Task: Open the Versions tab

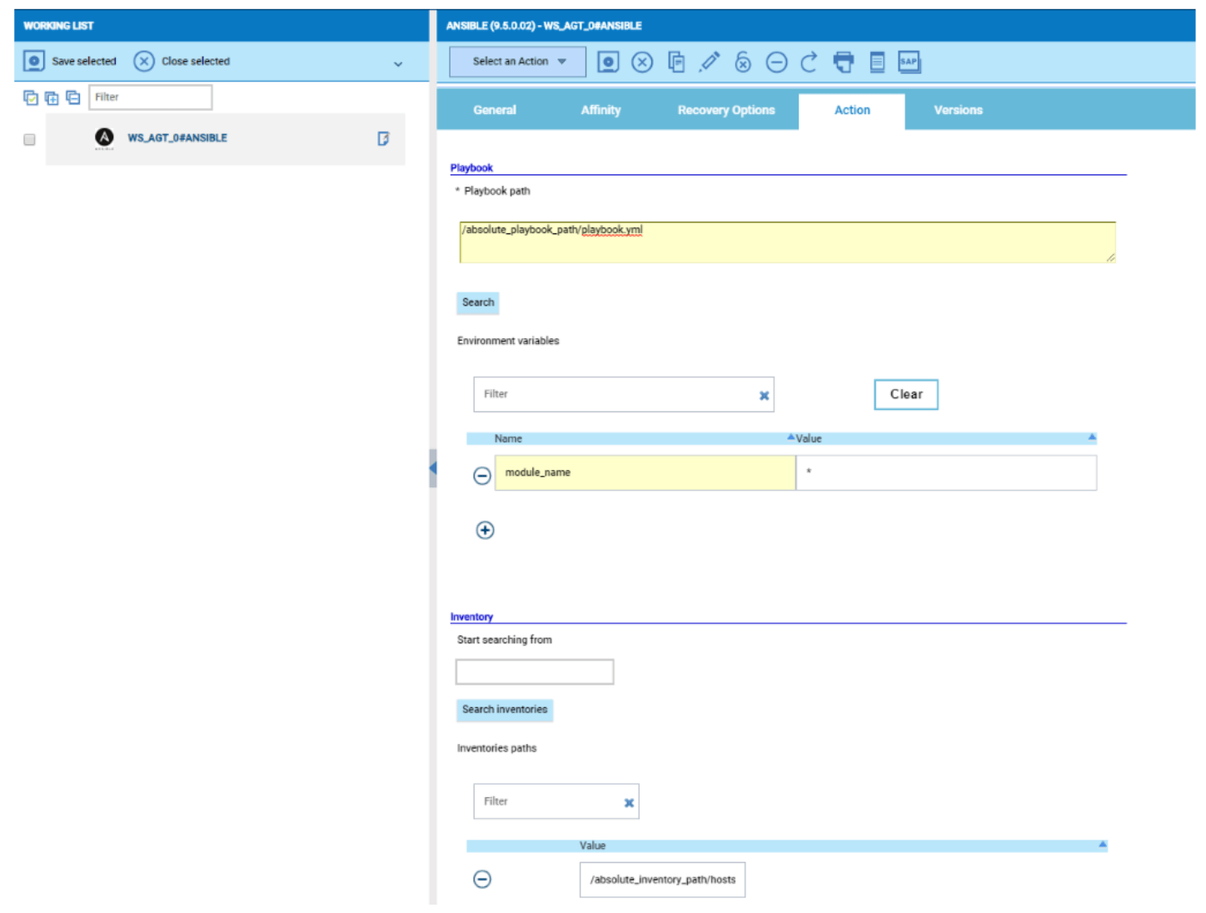Action: (x=958, y=110)
